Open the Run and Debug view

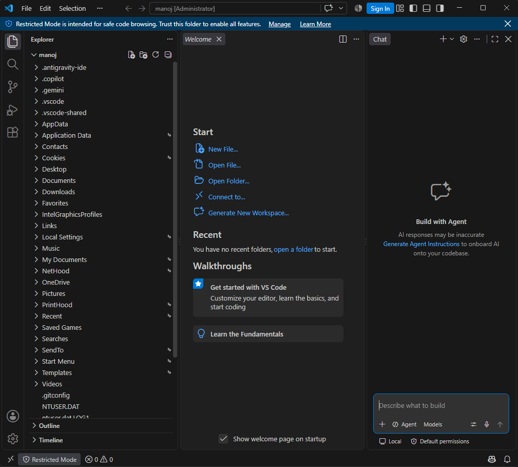click(x=12, y=110)
